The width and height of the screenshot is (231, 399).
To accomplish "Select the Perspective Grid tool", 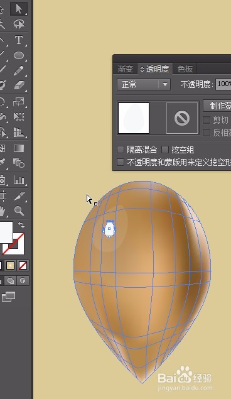I will click(19, 132).
